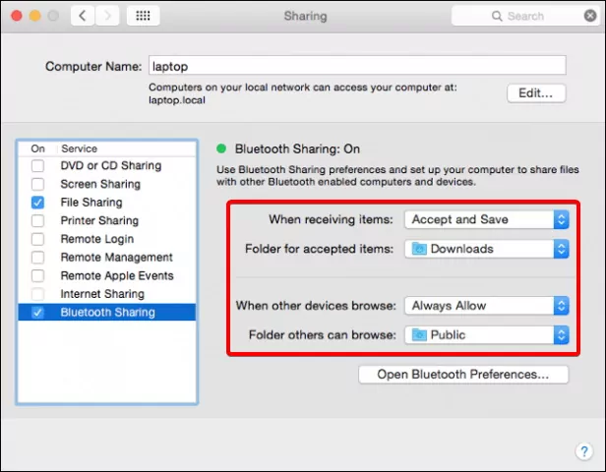This screenshot has width=606, height=472.
Task: Click the 'Service' column header
Action: pyautogui.click(x=80, y=148)
